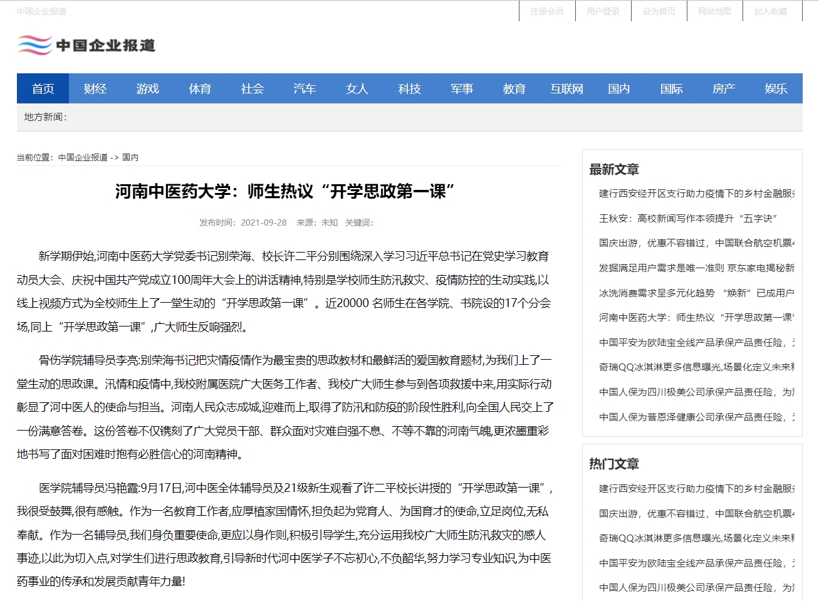The image size is (819, 601).
Task: Click 注册会员 in the top bar
Action: click(547, 11)
